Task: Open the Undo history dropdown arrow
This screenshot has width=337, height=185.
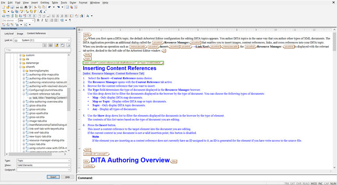Action: pos(54,7)
